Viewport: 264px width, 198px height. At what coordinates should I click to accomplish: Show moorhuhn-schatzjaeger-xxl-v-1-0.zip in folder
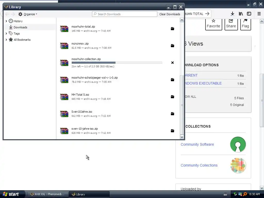[172, 80]
